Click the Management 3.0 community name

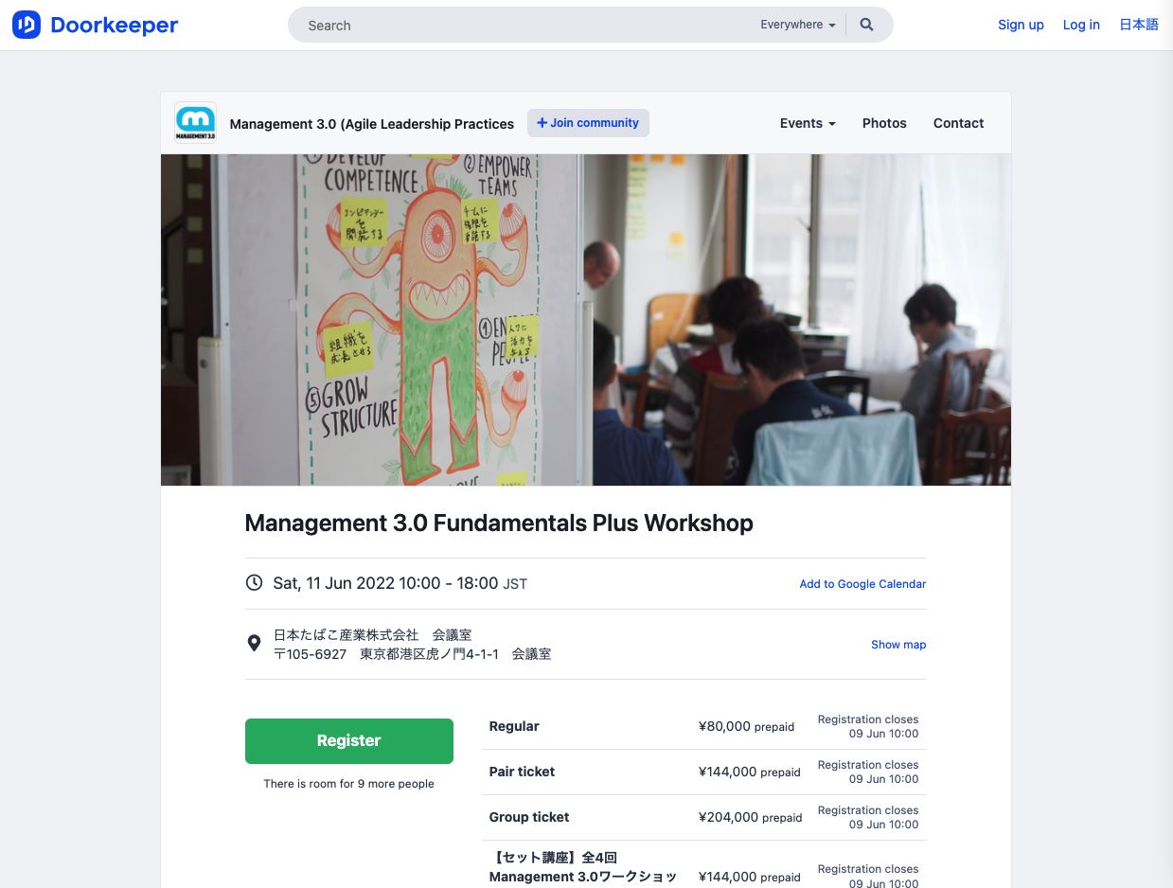[x=372, y=124]
